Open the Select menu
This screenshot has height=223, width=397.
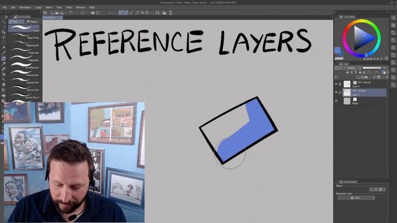(x=49, y=7)
